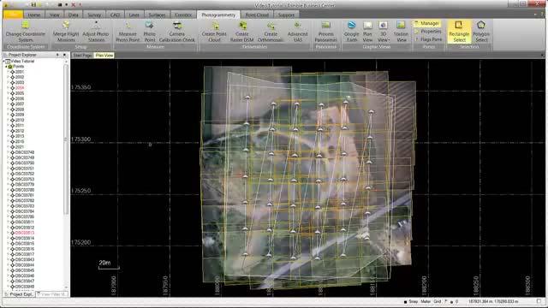This screenshot has height=308, width=548.
Task: Close Project Explorer pane
Action: [65, 55]
